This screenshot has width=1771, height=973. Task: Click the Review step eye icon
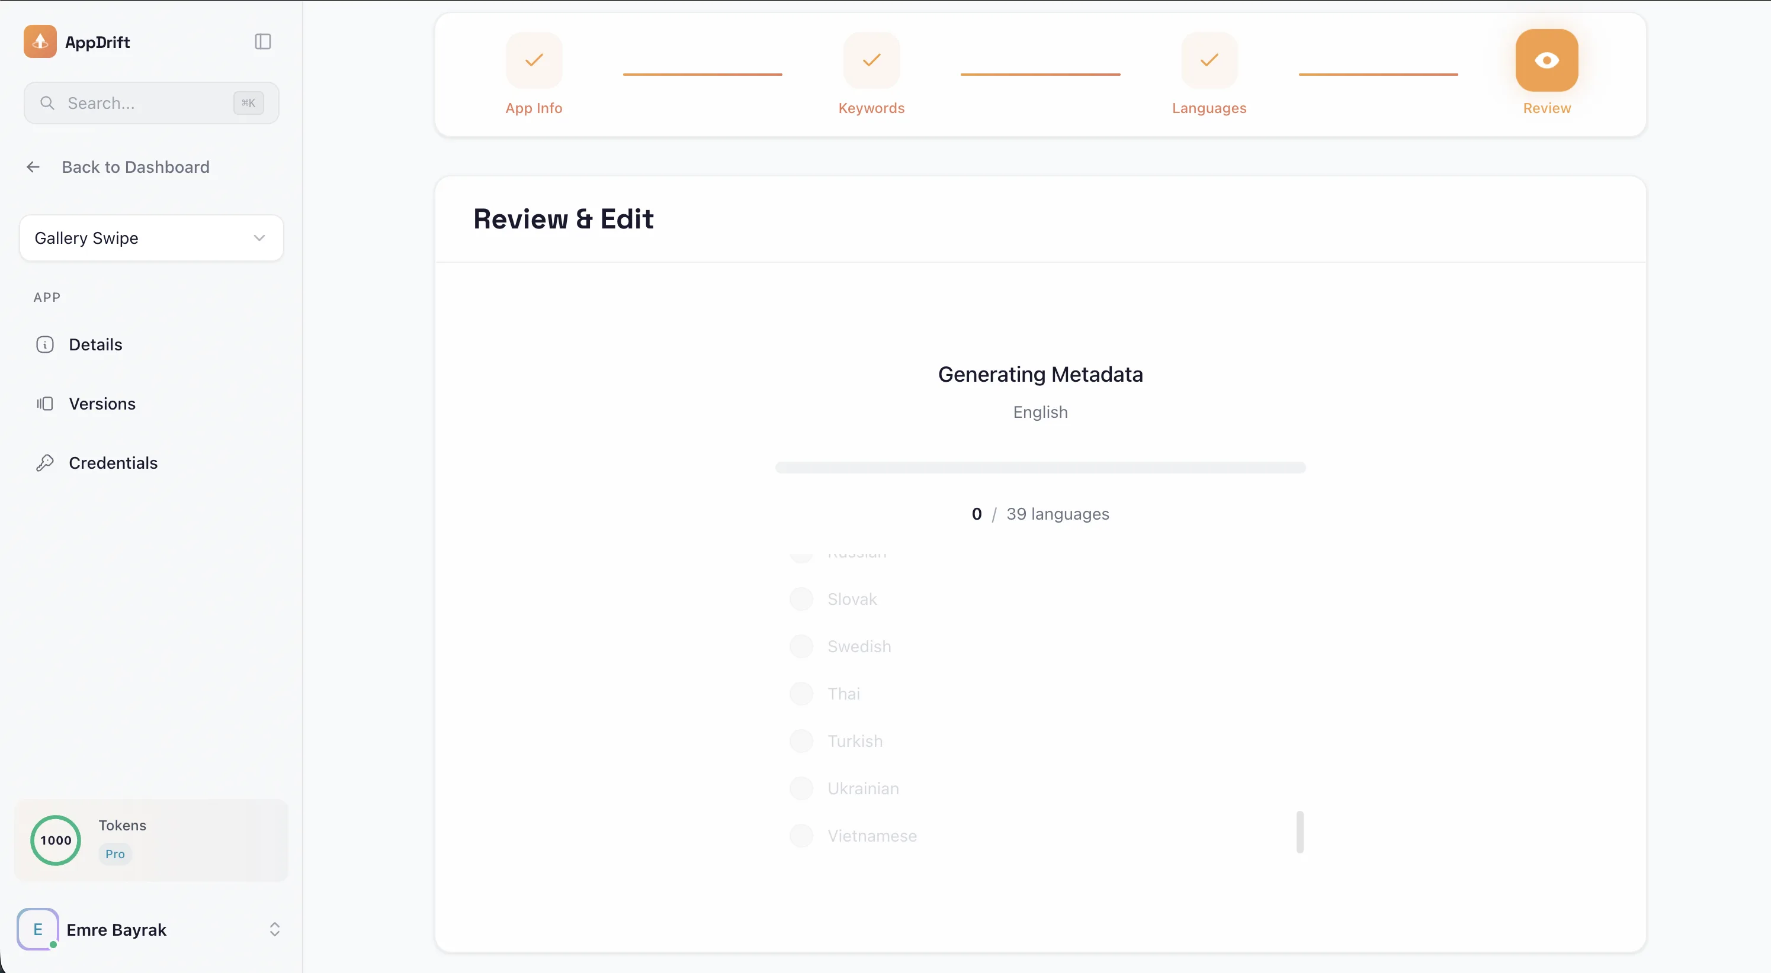(x=1547, y=60)
